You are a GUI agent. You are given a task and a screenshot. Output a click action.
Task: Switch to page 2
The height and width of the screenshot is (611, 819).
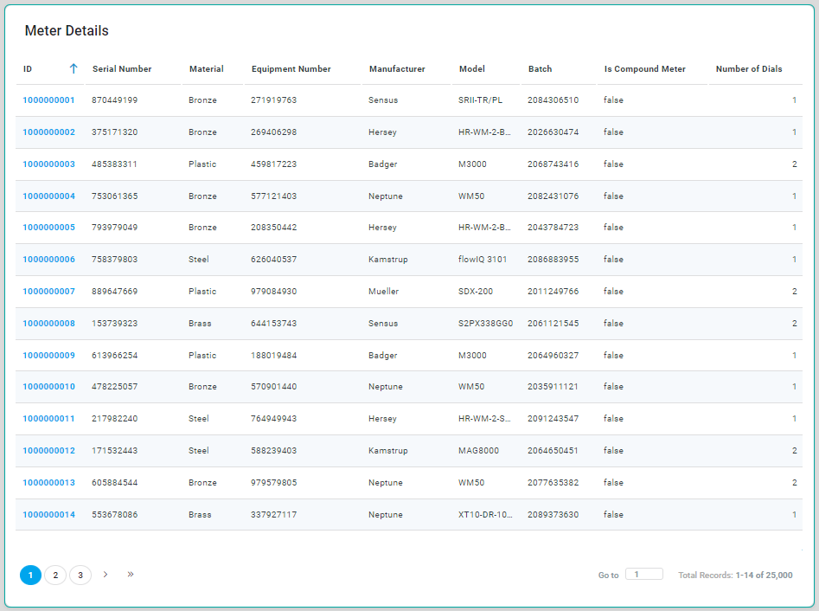tap(55, 575)
